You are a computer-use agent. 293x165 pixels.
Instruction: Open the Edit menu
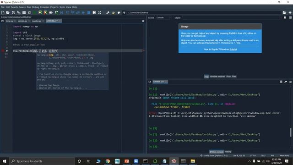coord(8,7)
